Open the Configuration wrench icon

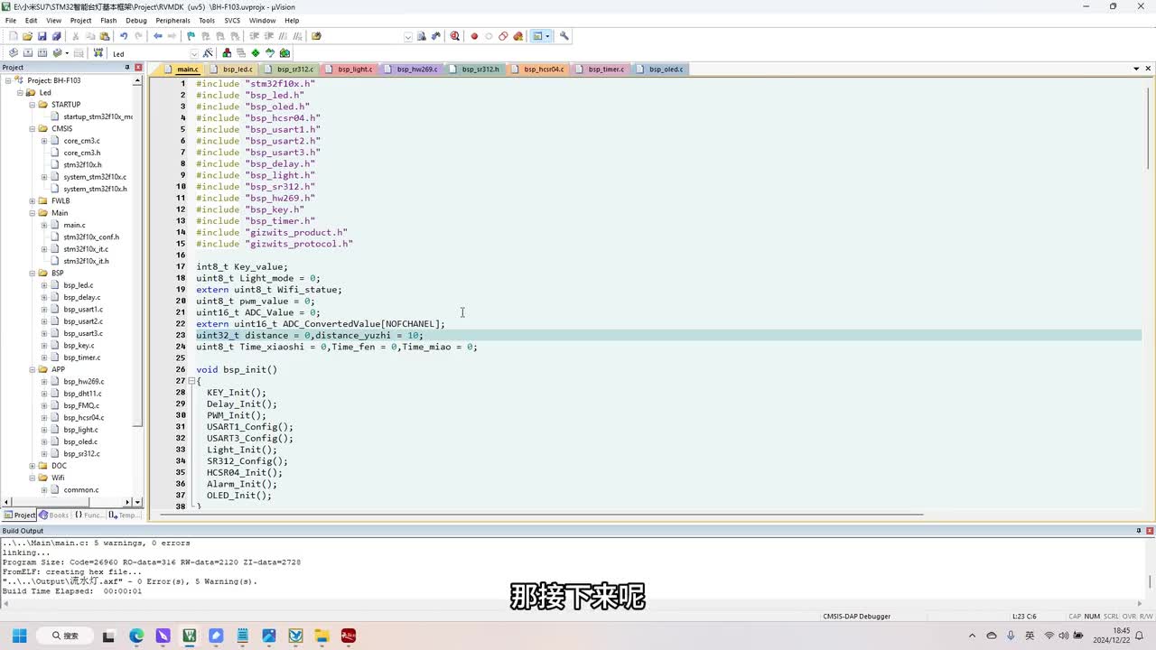tap(564, 36)
